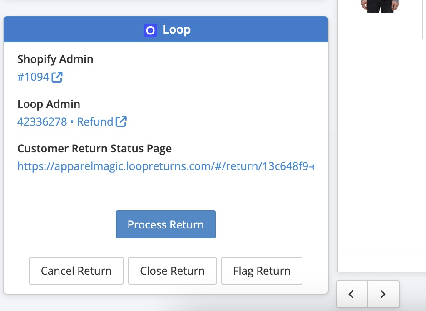426x311 pixels.
Task: Open Loop Admin return 42336278
Action: pyautogui.click(x=42, y=121)
